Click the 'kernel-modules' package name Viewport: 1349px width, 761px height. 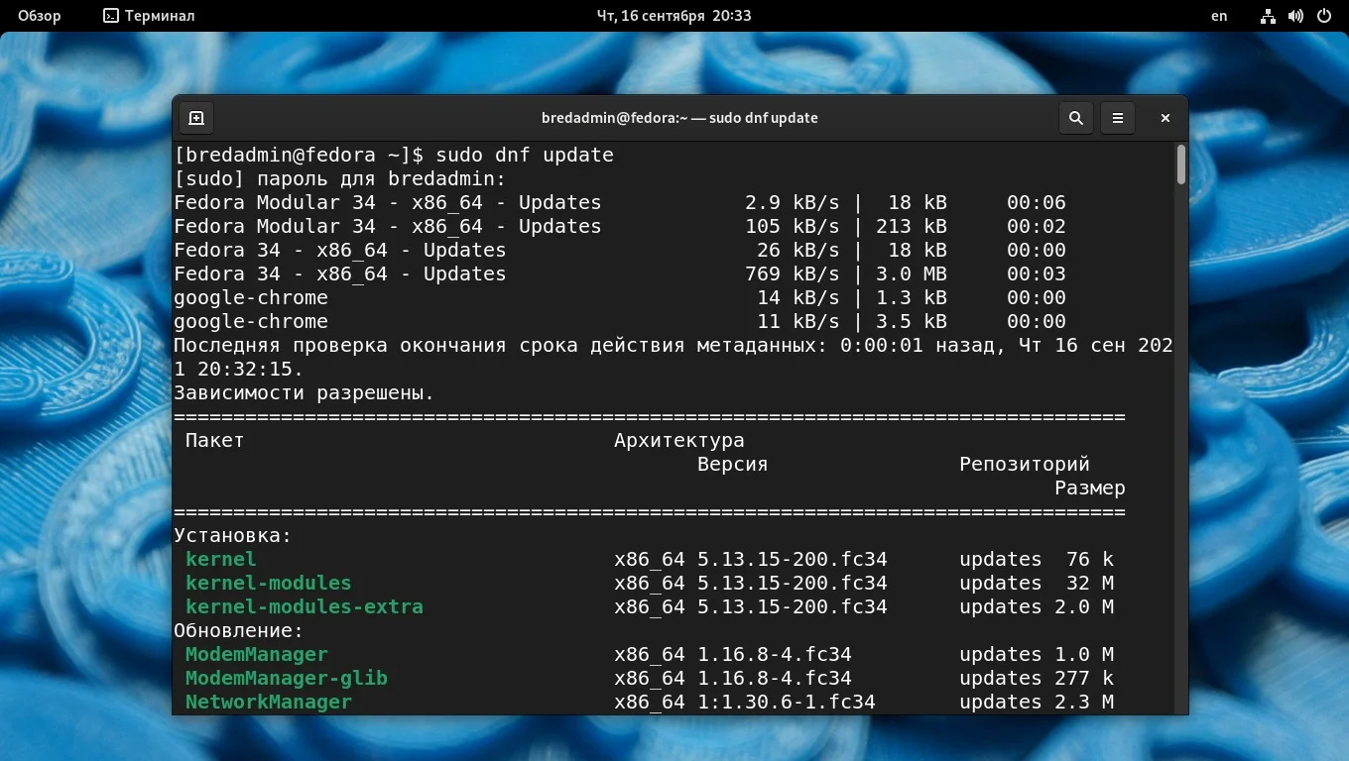[x=269, y=583]
